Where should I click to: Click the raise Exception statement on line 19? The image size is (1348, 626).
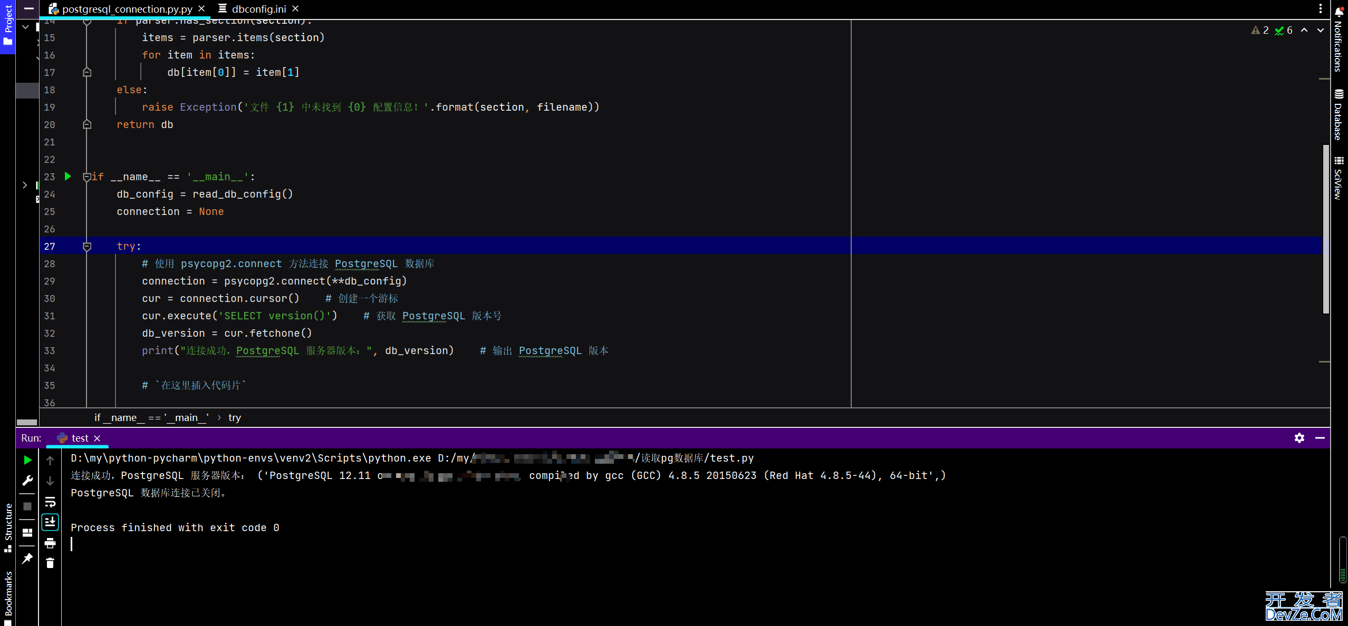coord(371,107)
